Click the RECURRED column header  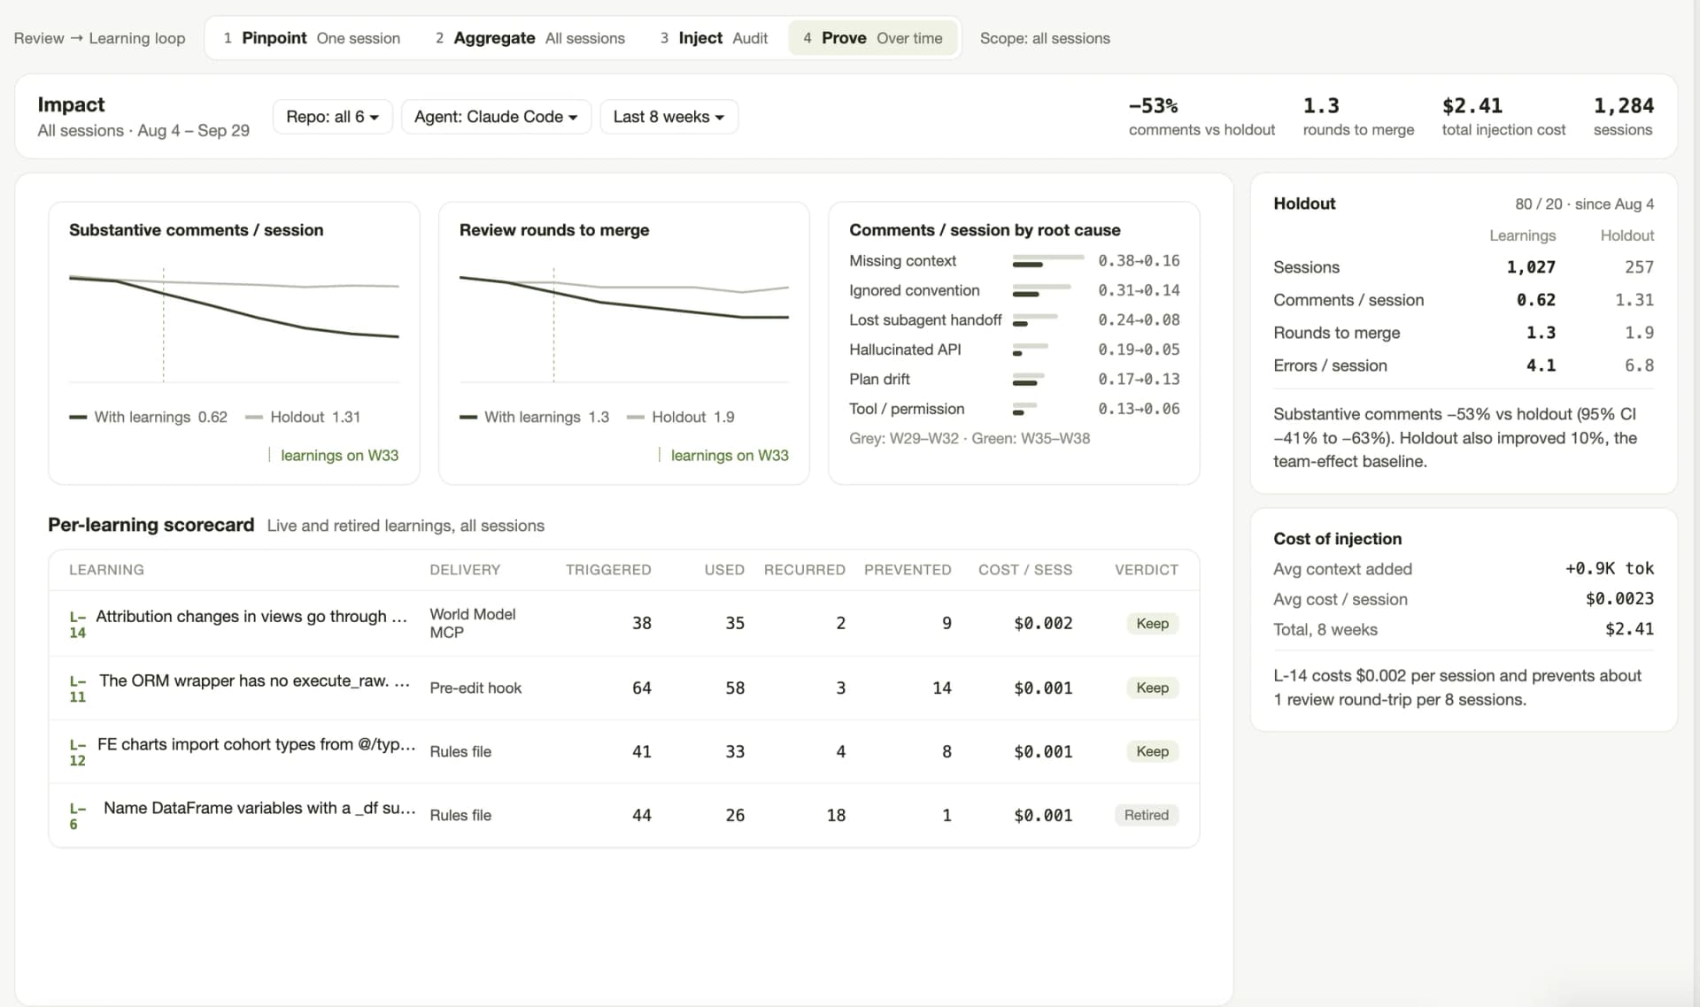(804, 570)
